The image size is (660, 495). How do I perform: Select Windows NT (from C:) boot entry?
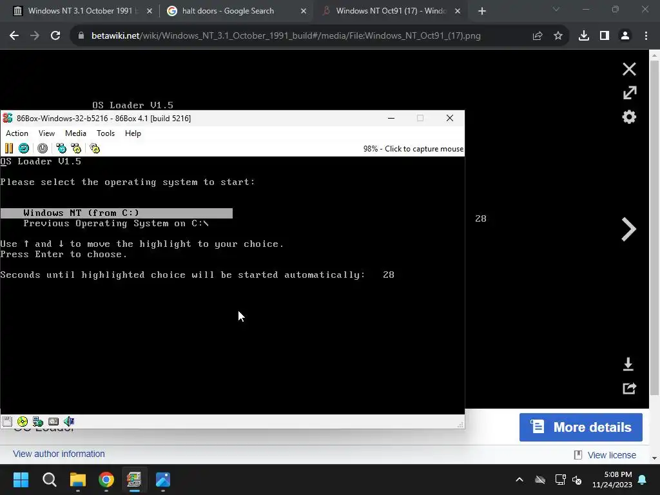coord(117,213)
